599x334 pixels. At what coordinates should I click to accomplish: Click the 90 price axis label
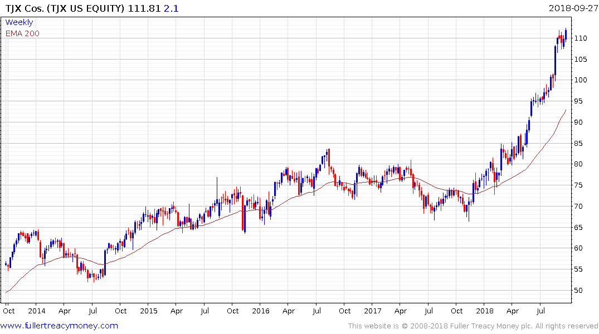[578, 122]
